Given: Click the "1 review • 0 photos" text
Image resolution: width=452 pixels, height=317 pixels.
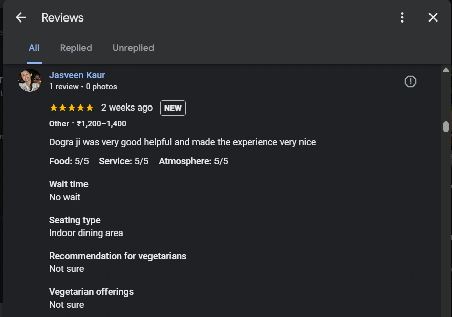Looking at the screenshot, I should 83,87.
